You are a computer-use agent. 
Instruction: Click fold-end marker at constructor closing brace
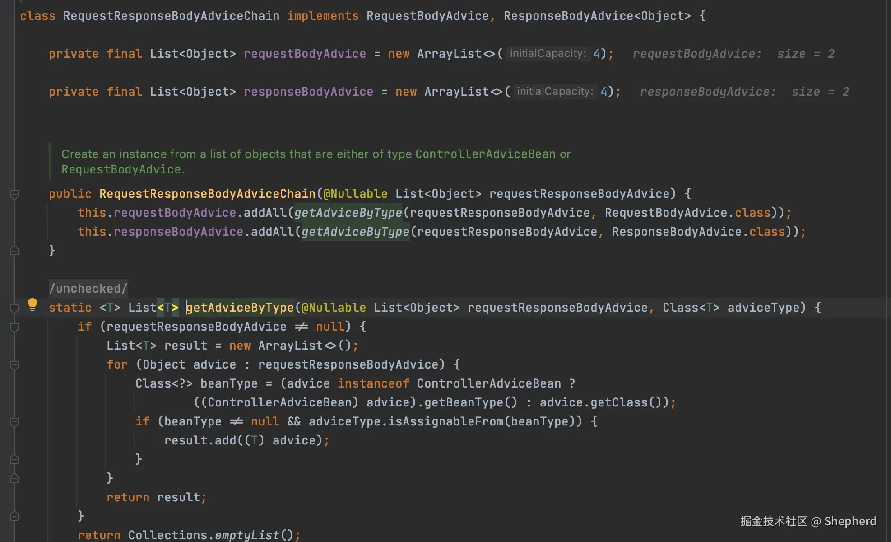coord(14,251)
